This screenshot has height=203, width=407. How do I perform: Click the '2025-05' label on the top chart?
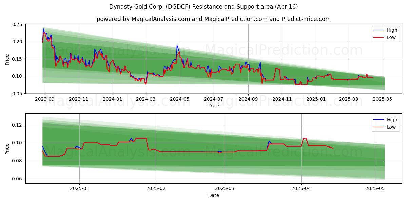pos(382,99)
